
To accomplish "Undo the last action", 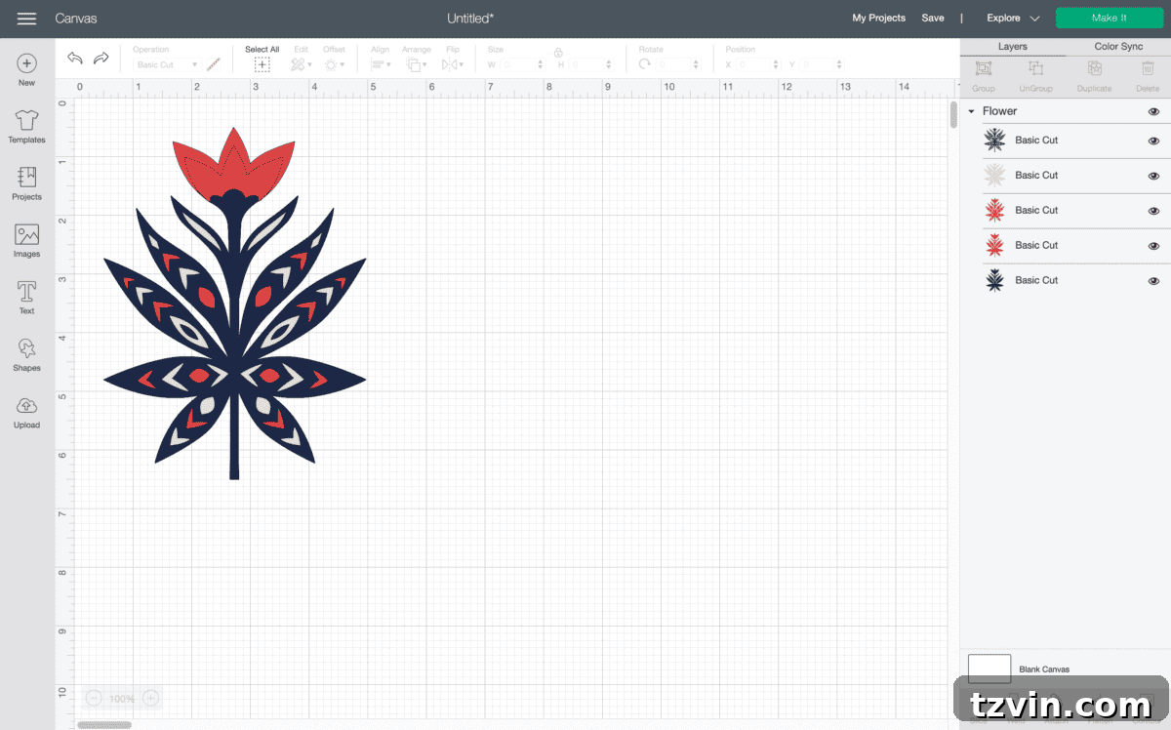I will [x=75, y=59].
